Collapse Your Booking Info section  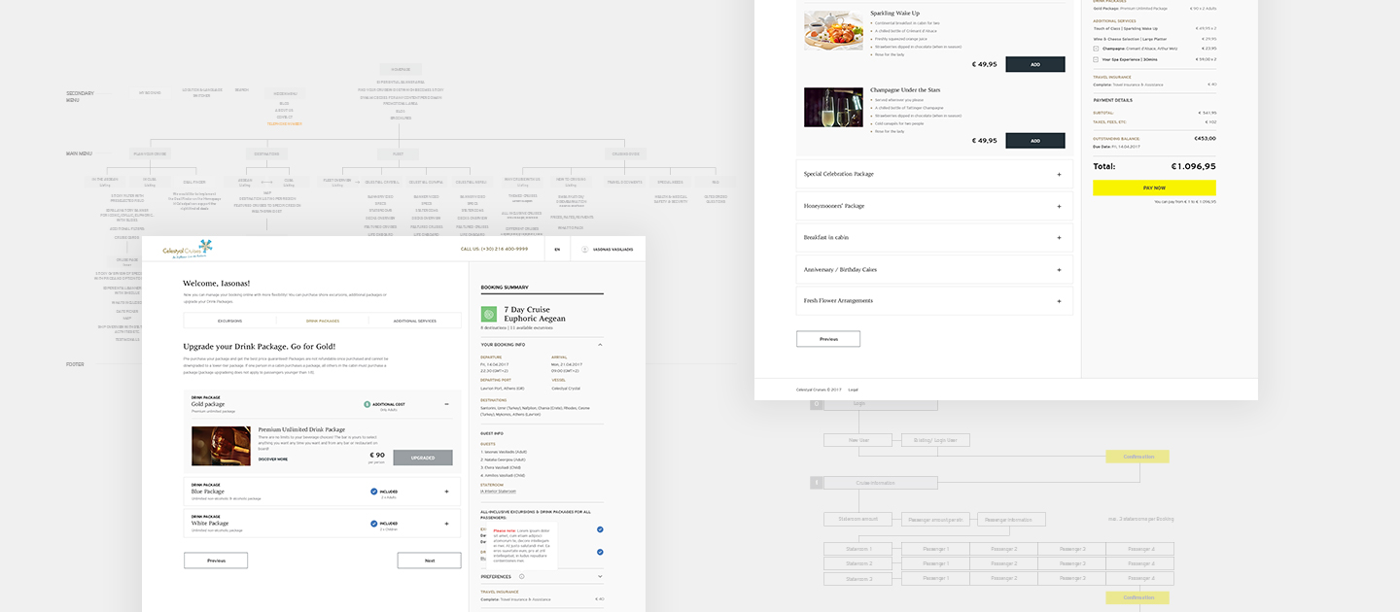600,344
